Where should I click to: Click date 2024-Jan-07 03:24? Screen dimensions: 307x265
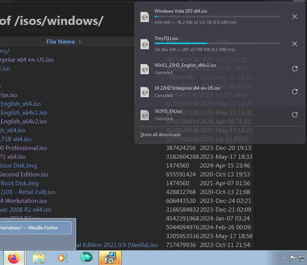pyautogui.click(x=224, y=218)
